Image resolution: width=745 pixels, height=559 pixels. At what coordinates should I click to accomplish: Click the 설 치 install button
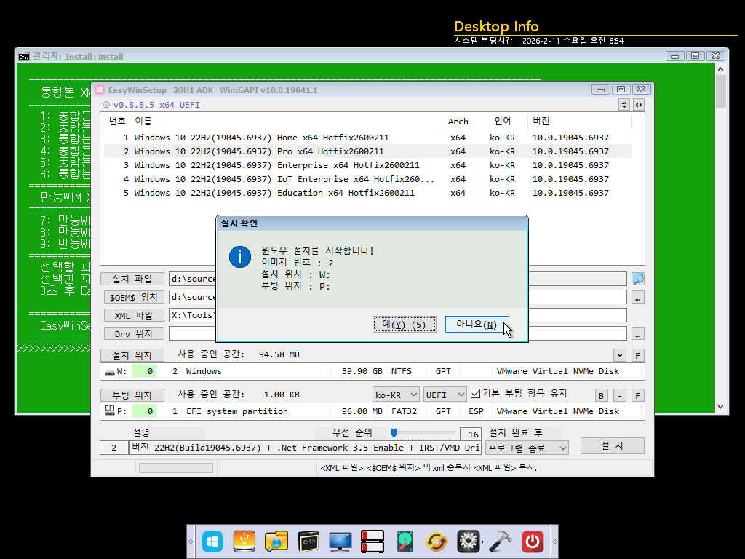coord(613,446)
